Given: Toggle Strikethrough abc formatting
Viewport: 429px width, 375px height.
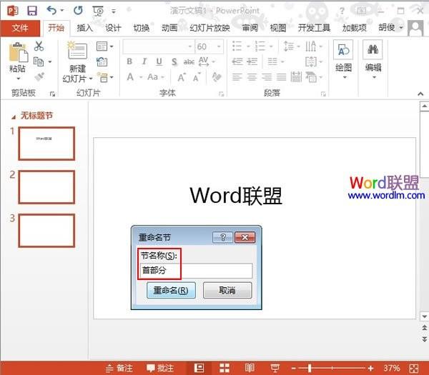Looking at the screenshot, I should point(189,62).
